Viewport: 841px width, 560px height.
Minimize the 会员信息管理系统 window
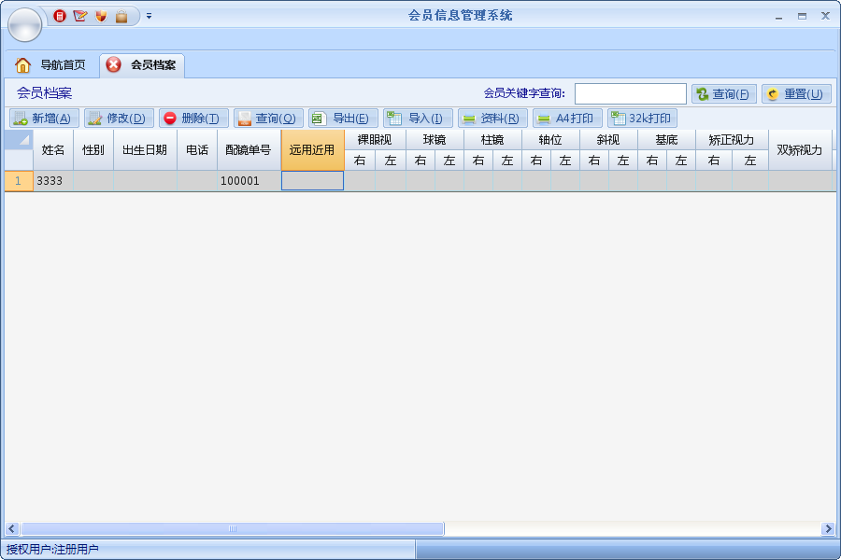pyautogui.click(x=778, y=17)
